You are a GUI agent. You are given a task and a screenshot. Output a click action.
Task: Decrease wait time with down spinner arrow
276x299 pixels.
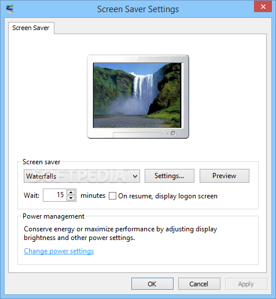pyautogui.click(x=71, y=198)
